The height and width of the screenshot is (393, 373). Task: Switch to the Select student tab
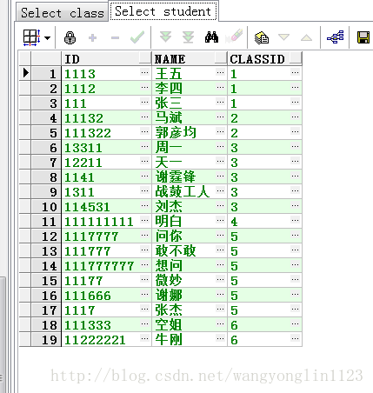(163, 11)
